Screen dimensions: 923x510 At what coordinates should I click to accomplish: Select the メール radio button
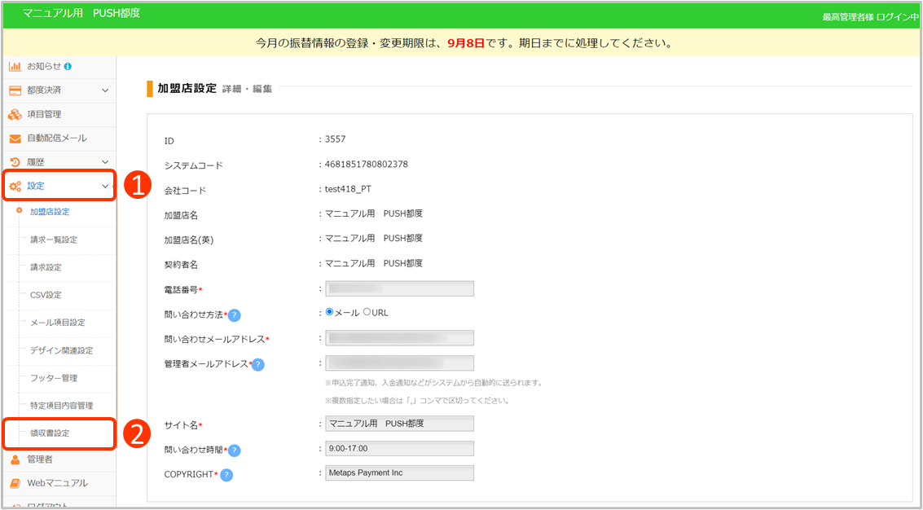330,312
